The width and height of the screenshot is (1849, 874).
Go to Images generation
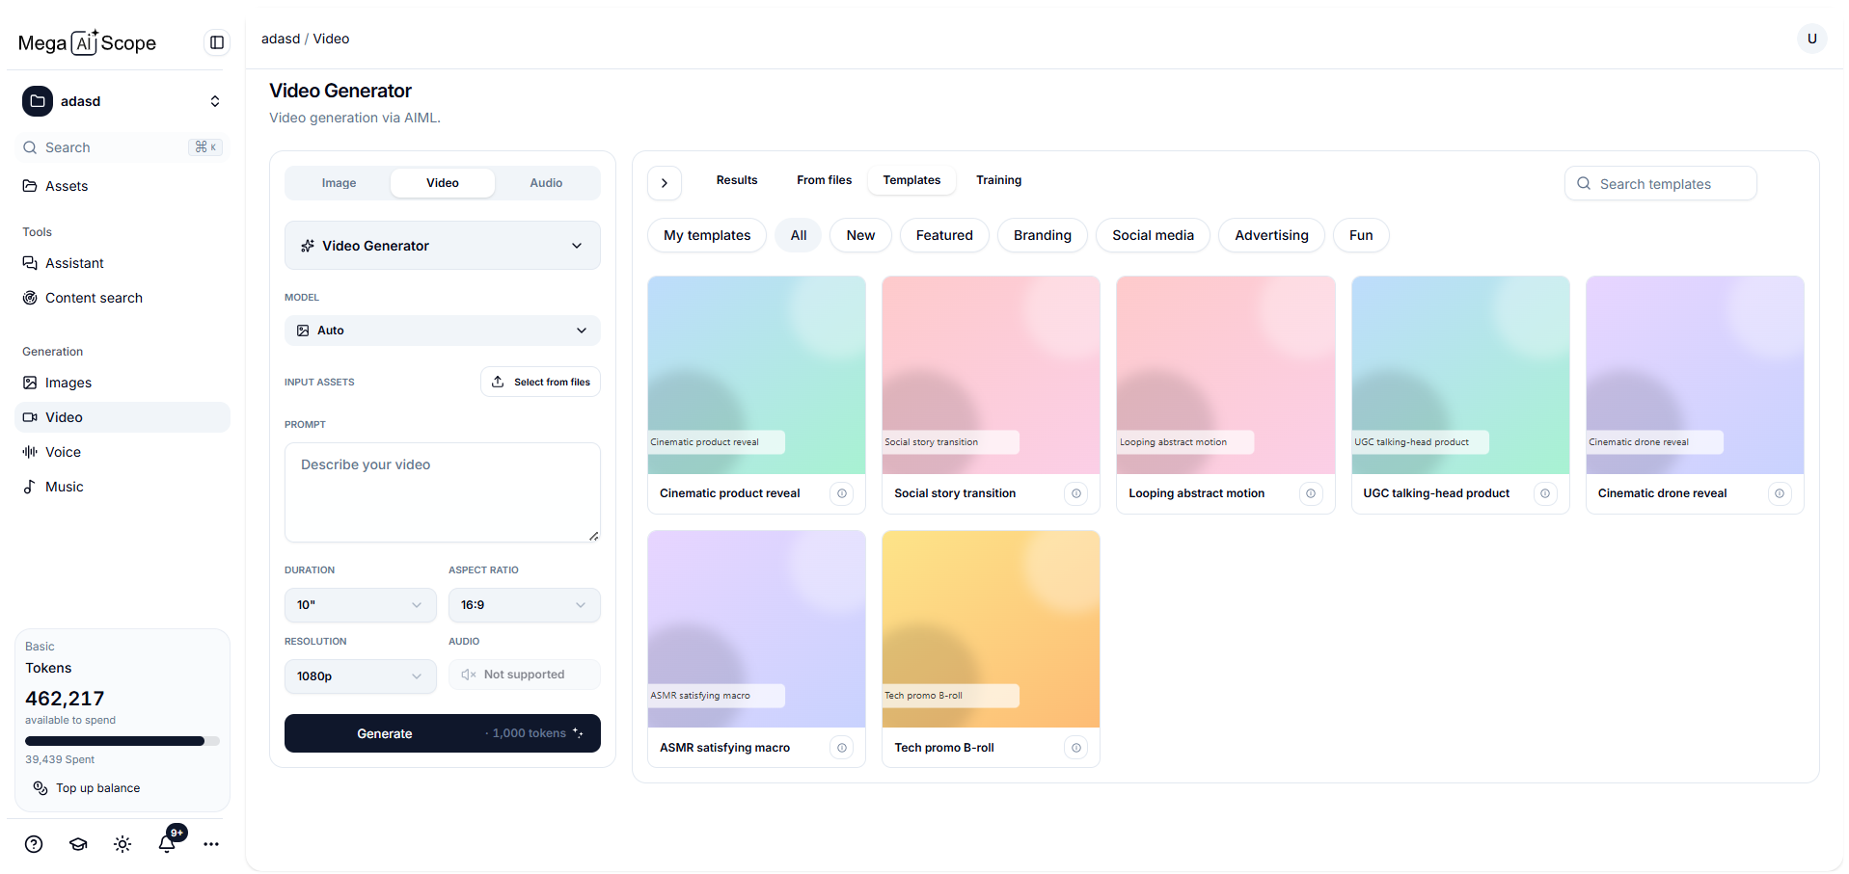[x=122, y=383]
